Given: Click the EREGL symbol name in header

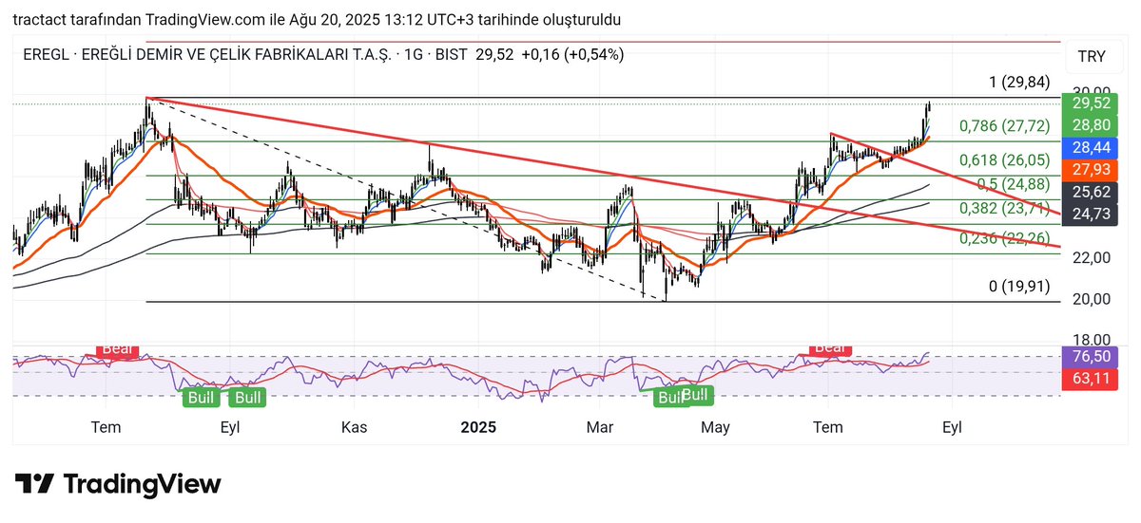Looking at the screenshot, I should click(x=45, y=55).
